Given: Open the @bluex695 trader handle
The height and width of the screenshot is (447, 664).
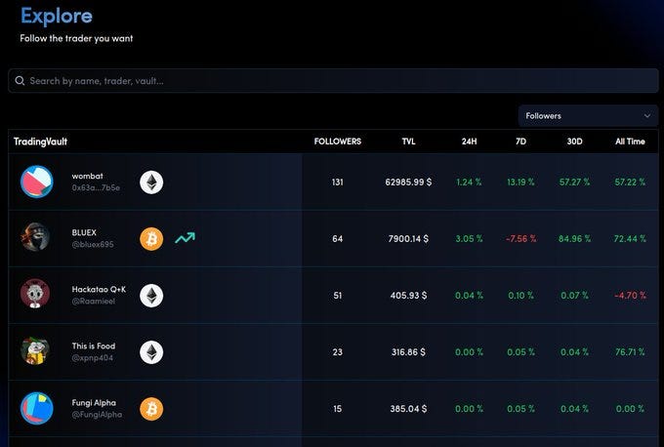Looking at the screenshot, I should (x=93, y=245).
